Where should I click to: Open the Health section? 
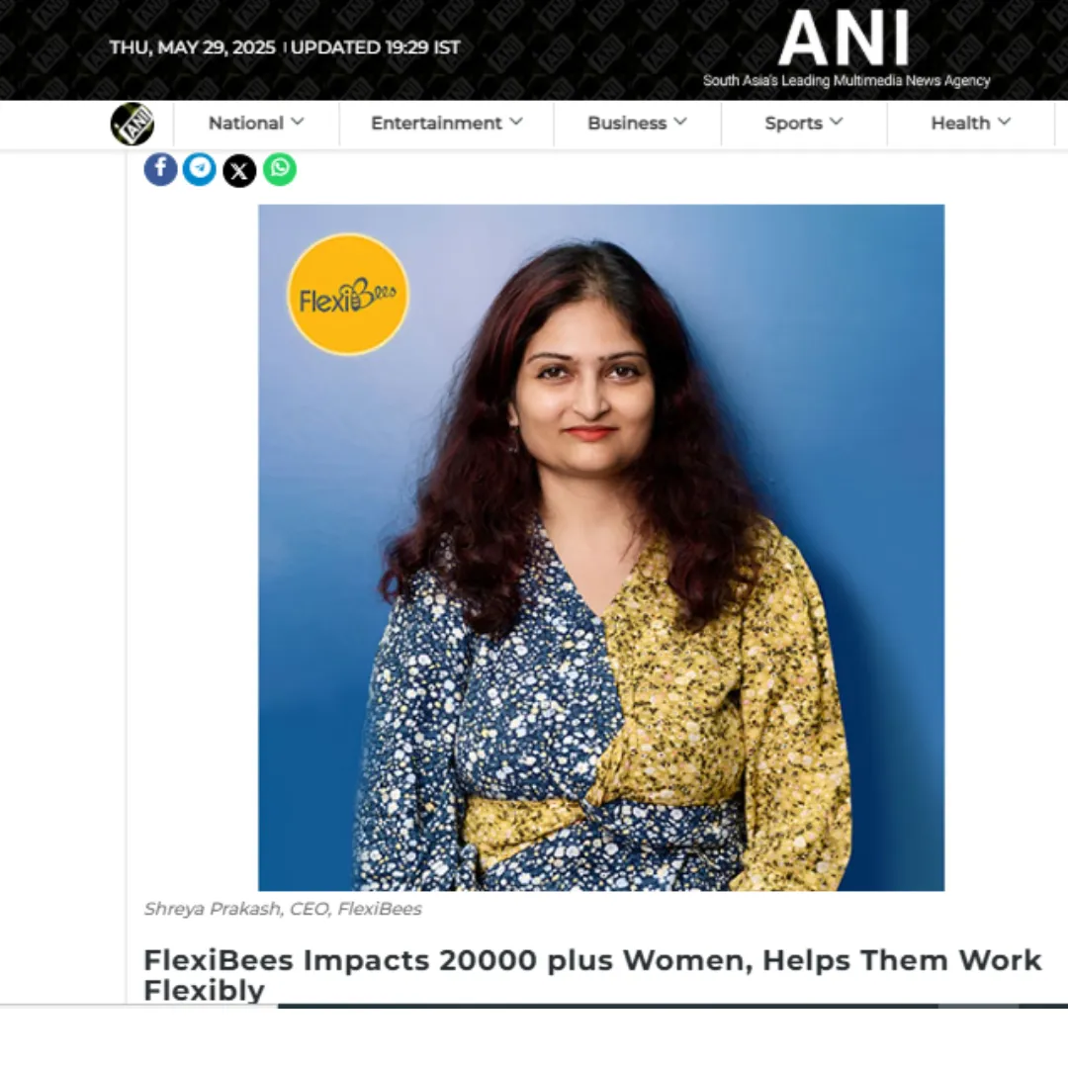click(960, 124)
